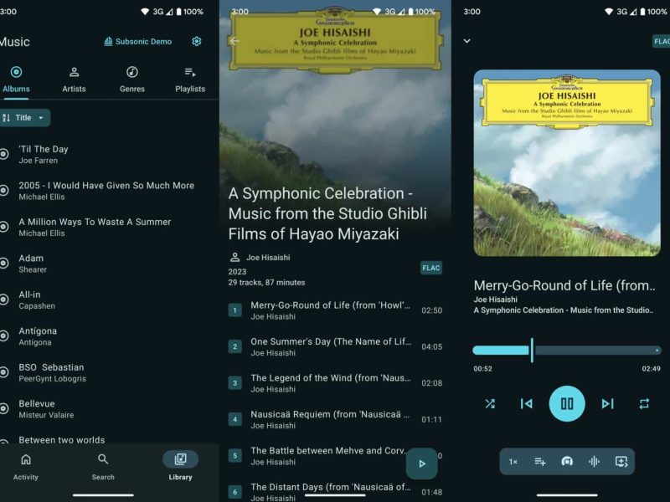Open album 2005 - I Would Have Given So Much More
670x502 pixels.
point(110,191)
